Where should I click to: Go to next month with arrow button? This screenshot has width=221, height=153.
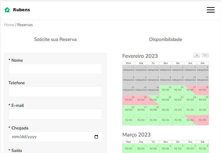click(x=197, y=55)
